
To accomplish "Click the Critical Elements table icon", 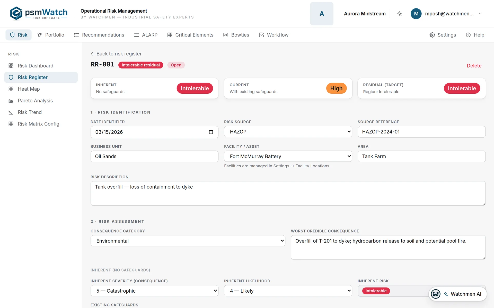I will pos(170,35).
